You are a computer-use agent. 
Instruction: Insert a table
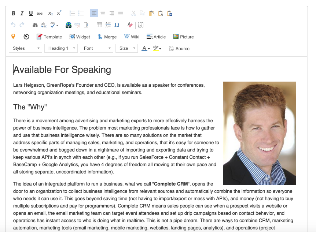[x=99, y=25]
